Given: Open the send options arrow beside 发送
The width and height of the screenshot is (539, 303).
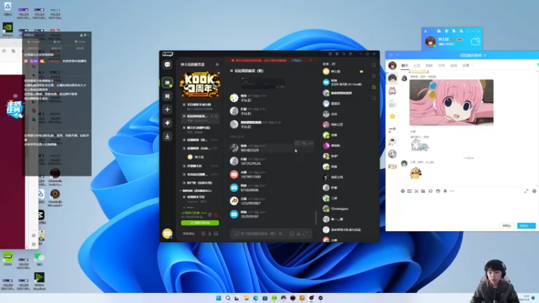Looking at the screenshot, I should [x=533, y=226].
